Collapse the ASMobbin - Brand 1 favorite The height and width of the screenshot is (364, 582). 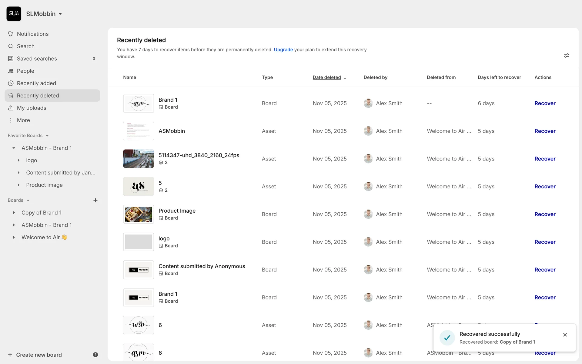14,148
